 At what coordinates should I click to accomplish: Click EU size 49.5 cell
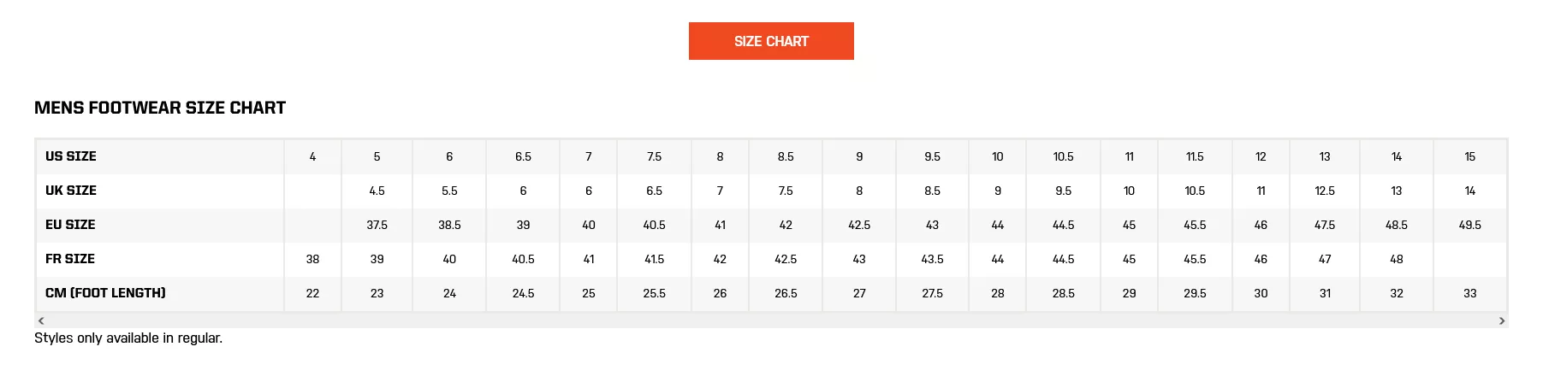click(x=1470, y=225)
